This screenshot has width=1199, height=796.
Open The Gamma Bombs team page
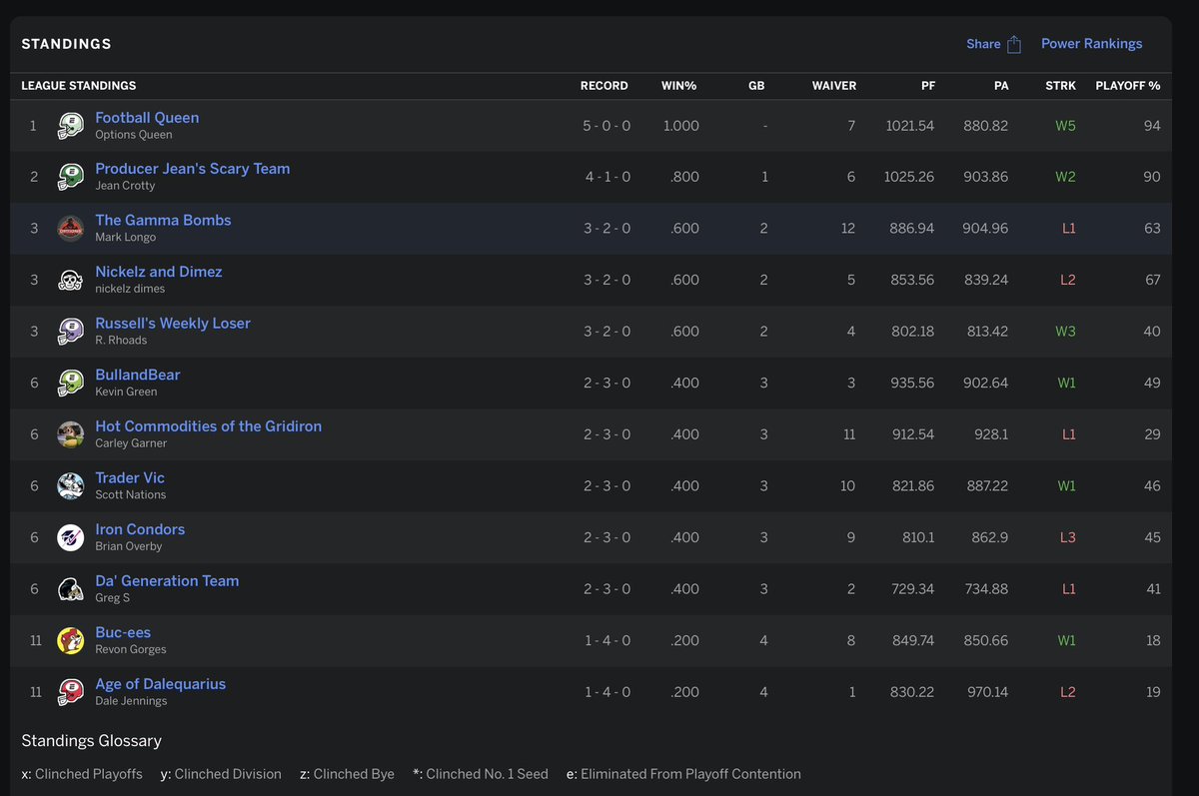tap(163, 220)
